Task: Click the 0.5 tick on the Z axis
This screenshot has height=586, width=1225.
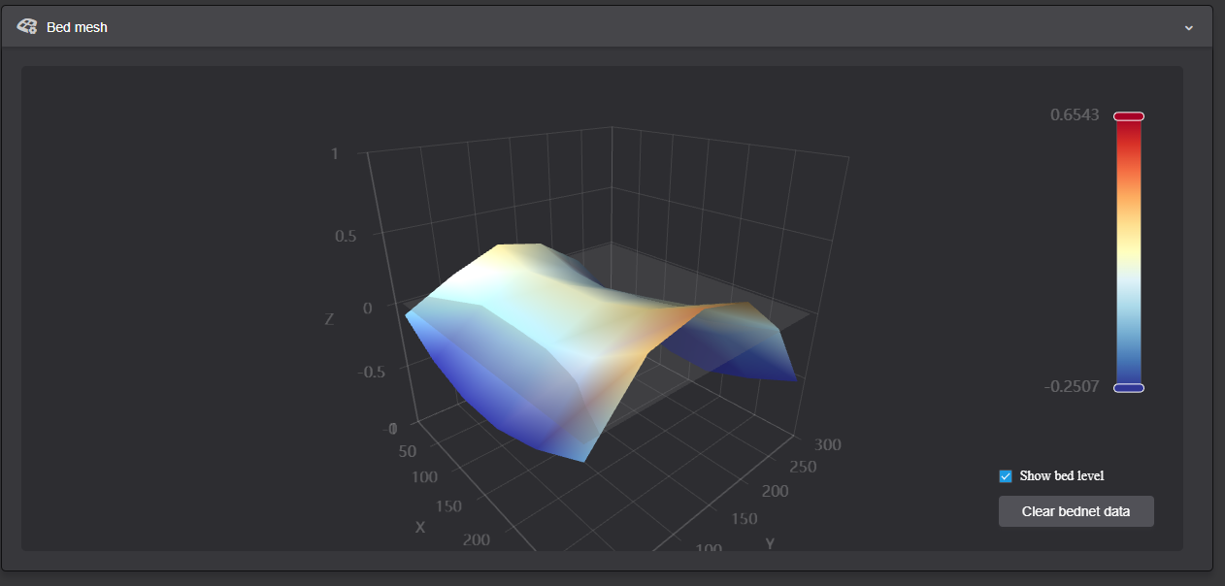Action: (346, 236)
